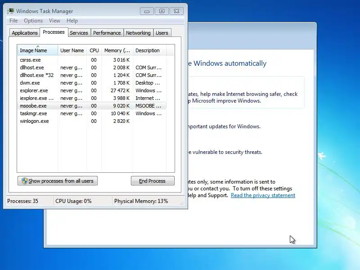The image size is (360, 270).
Task: Click the Task Manager title bar icon
Action: [10, 11]
